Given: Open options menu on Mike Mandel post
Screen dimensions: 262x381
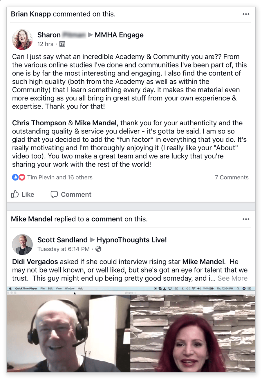Looking at the screenshot, I should [x=246, y=219].
